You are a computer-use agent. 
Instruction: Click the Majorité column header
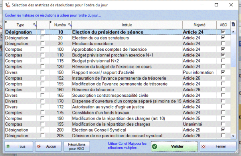coord(200,25)
